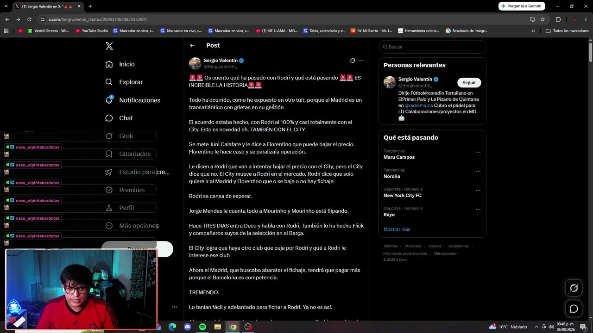The image size is (593, 333).
Task: Open Términos footer link
Action: click(x=390, y=247)
